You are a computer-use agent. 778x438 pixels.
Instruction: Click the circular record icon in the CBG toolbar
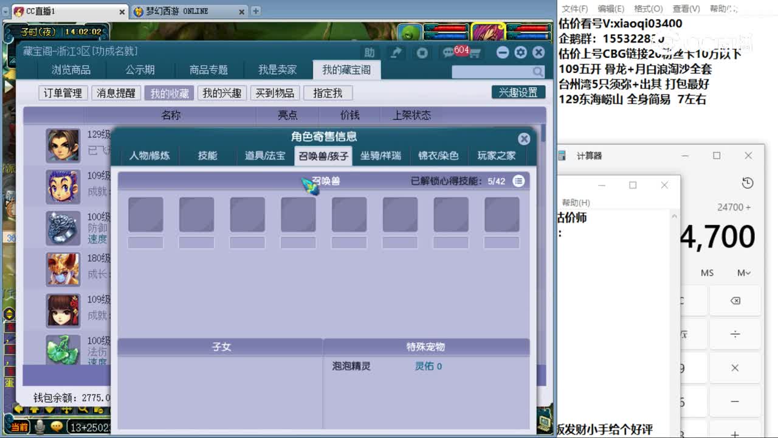pos(422,53)
